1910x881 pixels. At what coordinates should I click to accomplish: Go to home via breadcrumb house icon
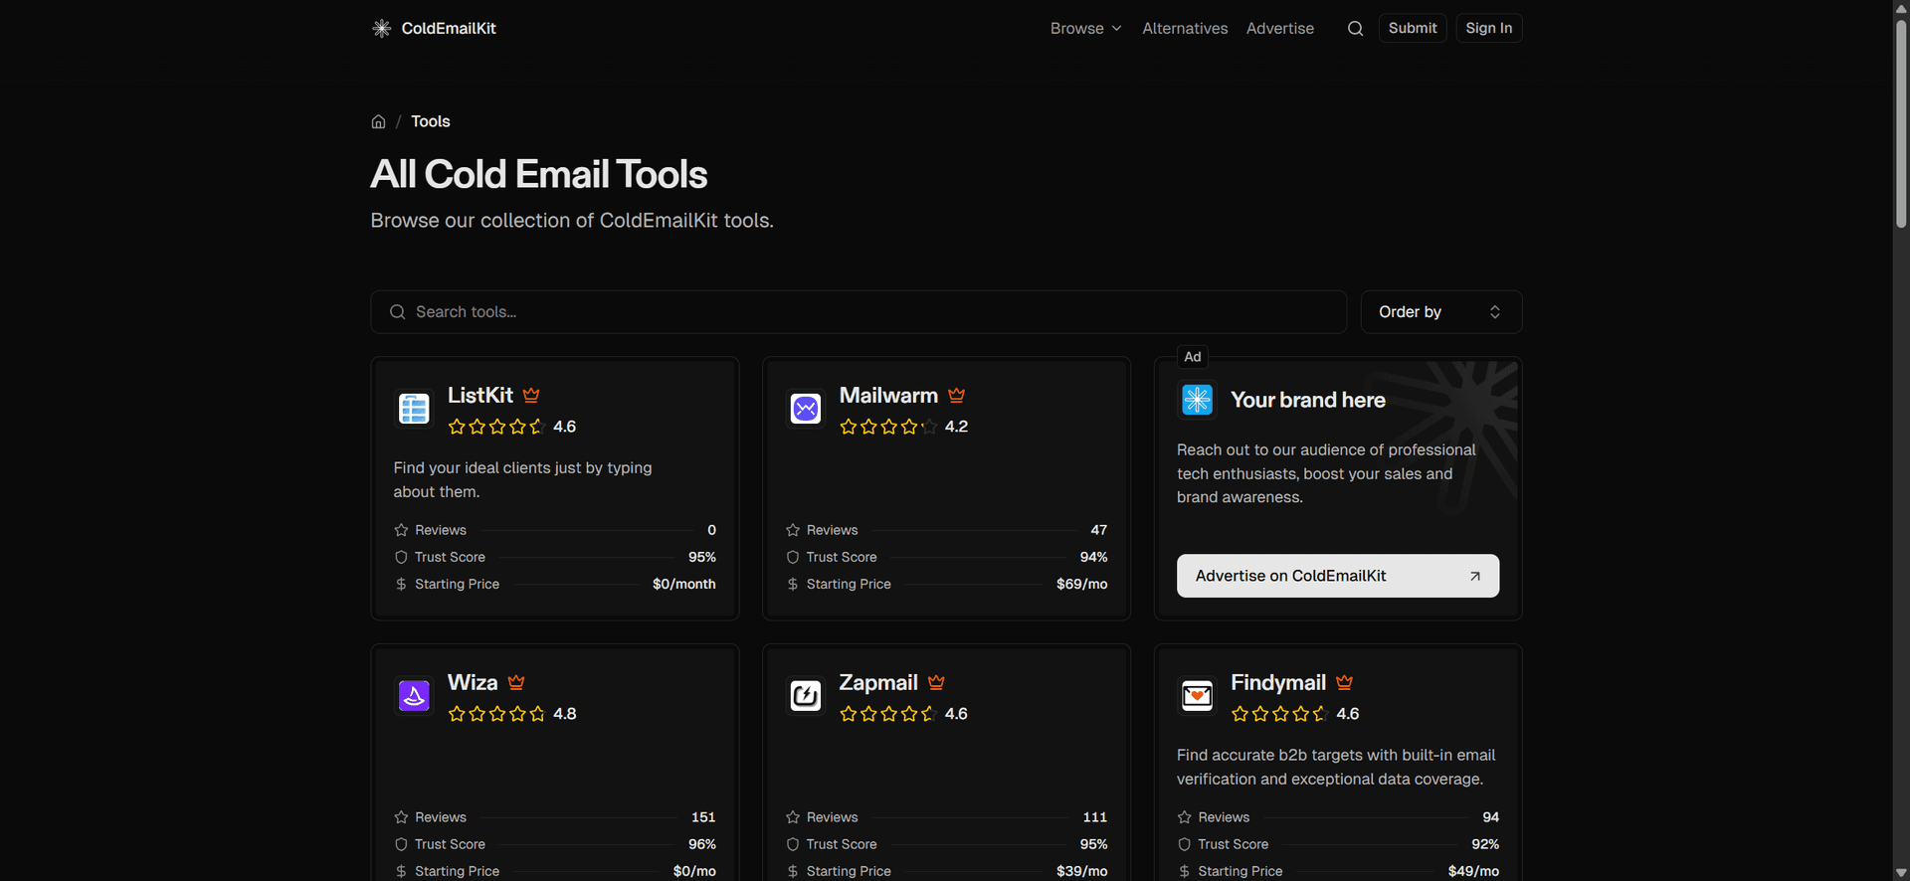[378, 121]
